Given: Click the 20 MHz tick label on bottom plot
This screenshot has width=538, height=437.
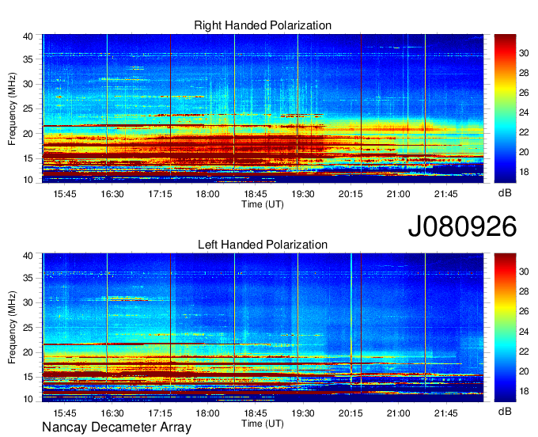Looking at the screenshot, I should (28, 352).
